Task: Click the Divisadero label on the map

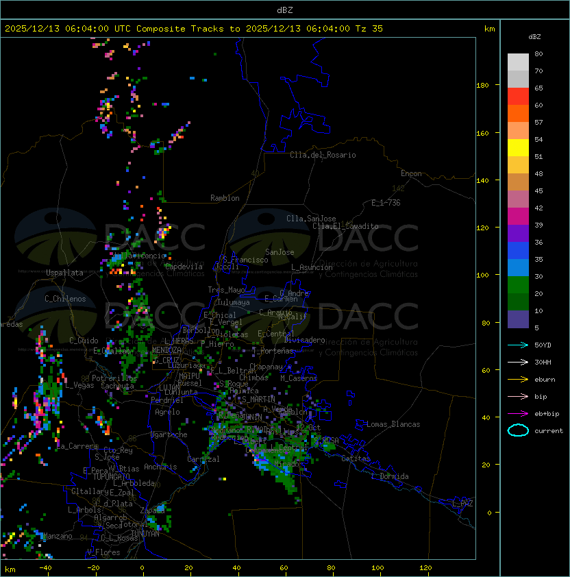Action: pos(305,340)
